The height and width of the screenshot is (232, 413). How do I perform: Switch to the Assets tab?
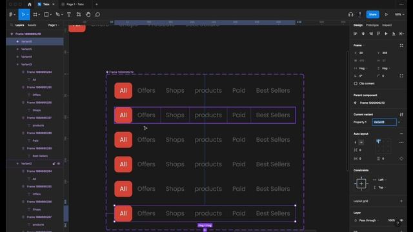pos(32,25)
